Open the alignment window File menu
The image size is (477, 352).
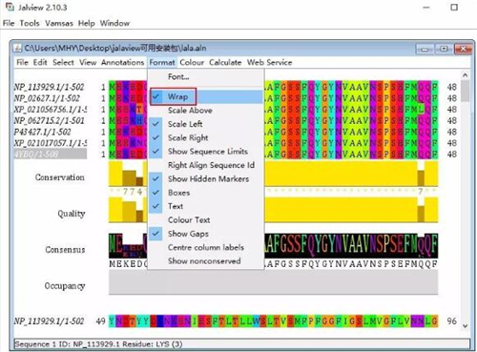[x=22, y=62]
